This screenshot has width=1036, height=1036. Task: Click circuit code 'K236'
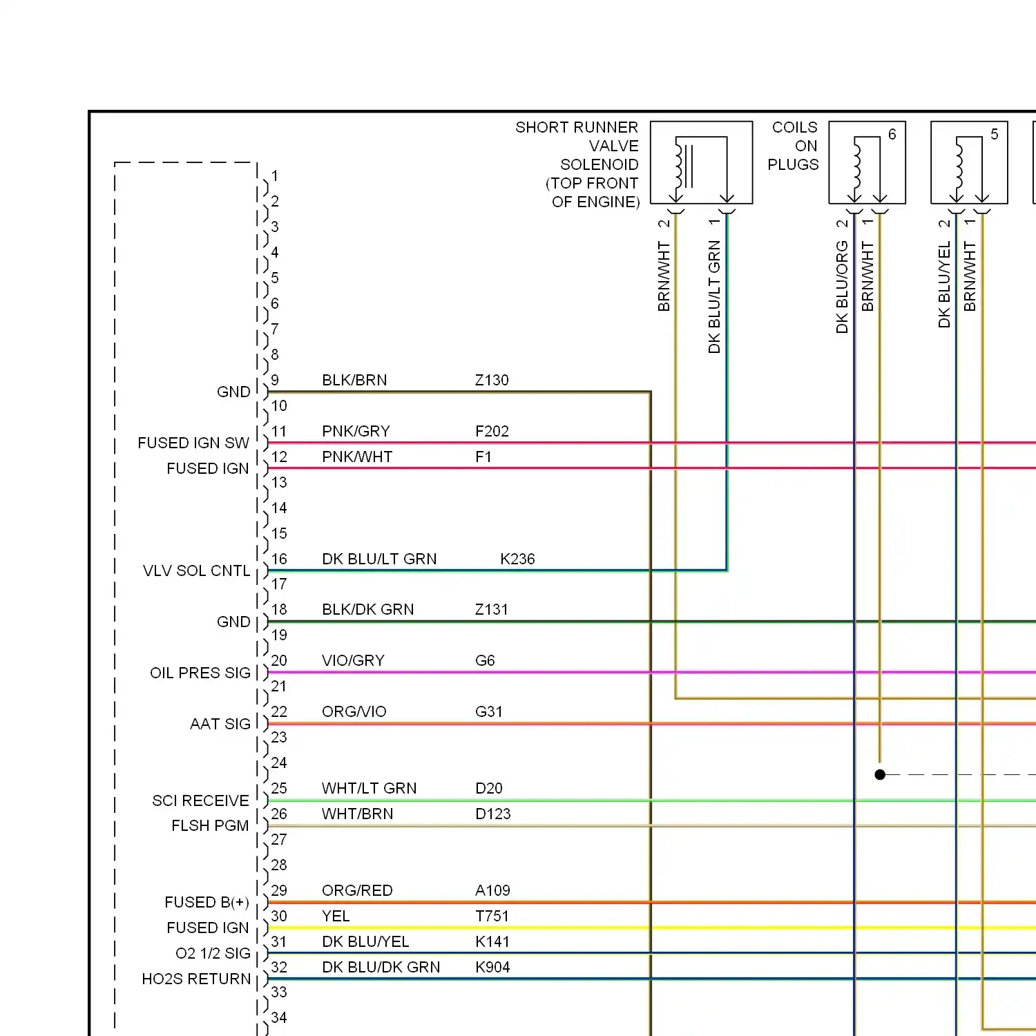(517, 559)
